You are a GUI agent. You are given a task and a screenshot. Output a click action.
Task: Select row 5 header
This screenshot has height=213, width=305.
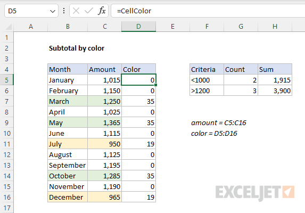tap(7, 80)
